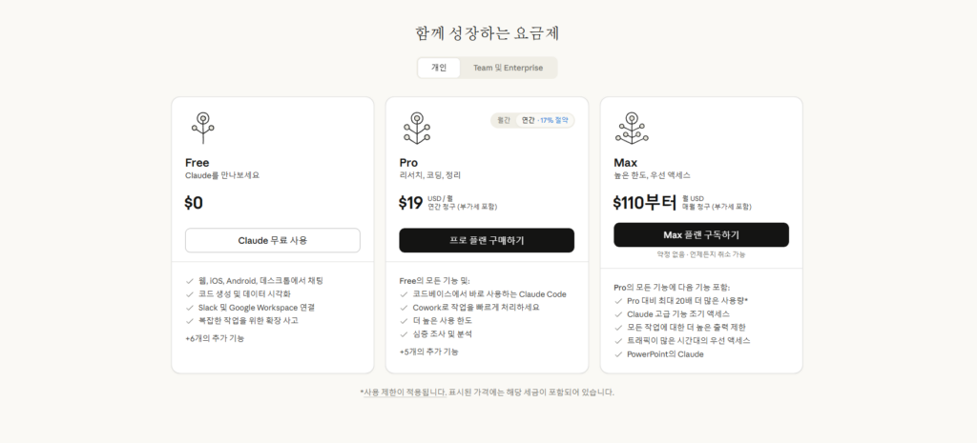The width and height of the screenshot is (977, 443).
Task: Switch billing to 월간 (monthly)
Action: tap(503, 121)
